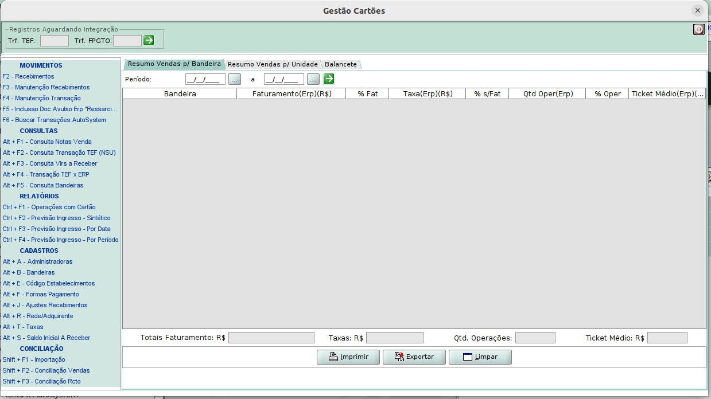Image resolution: width=711 pixels, height=399 pixels.
Task: Select the Resumo Vendas p/ Bandeira tab
Action: click(x=174, y=64)
